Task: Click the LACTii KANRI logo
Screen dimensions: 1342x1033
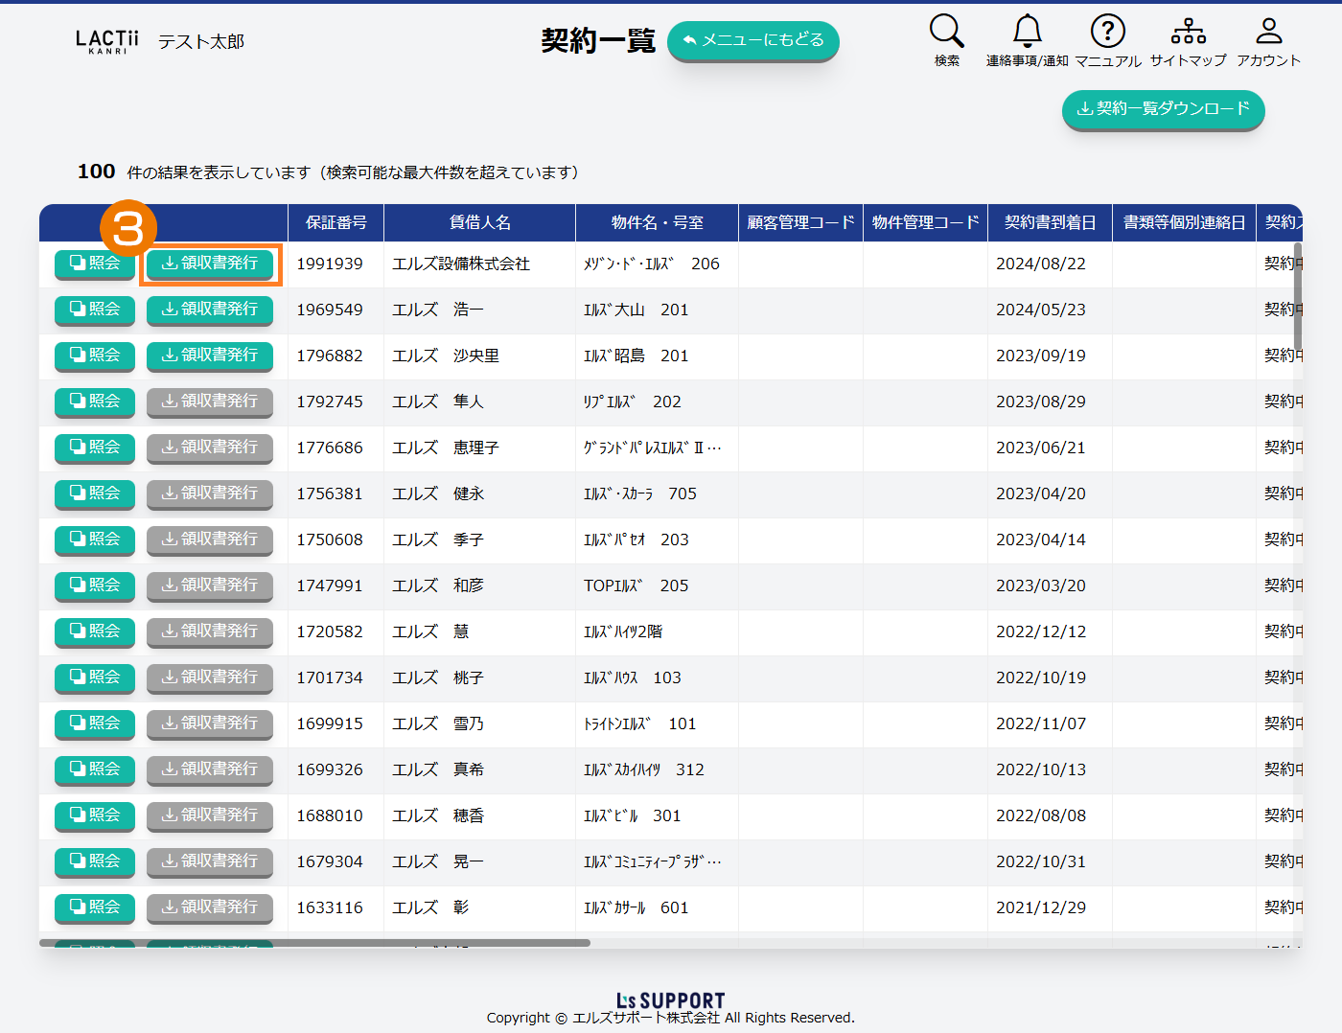Action: [107, 41]
